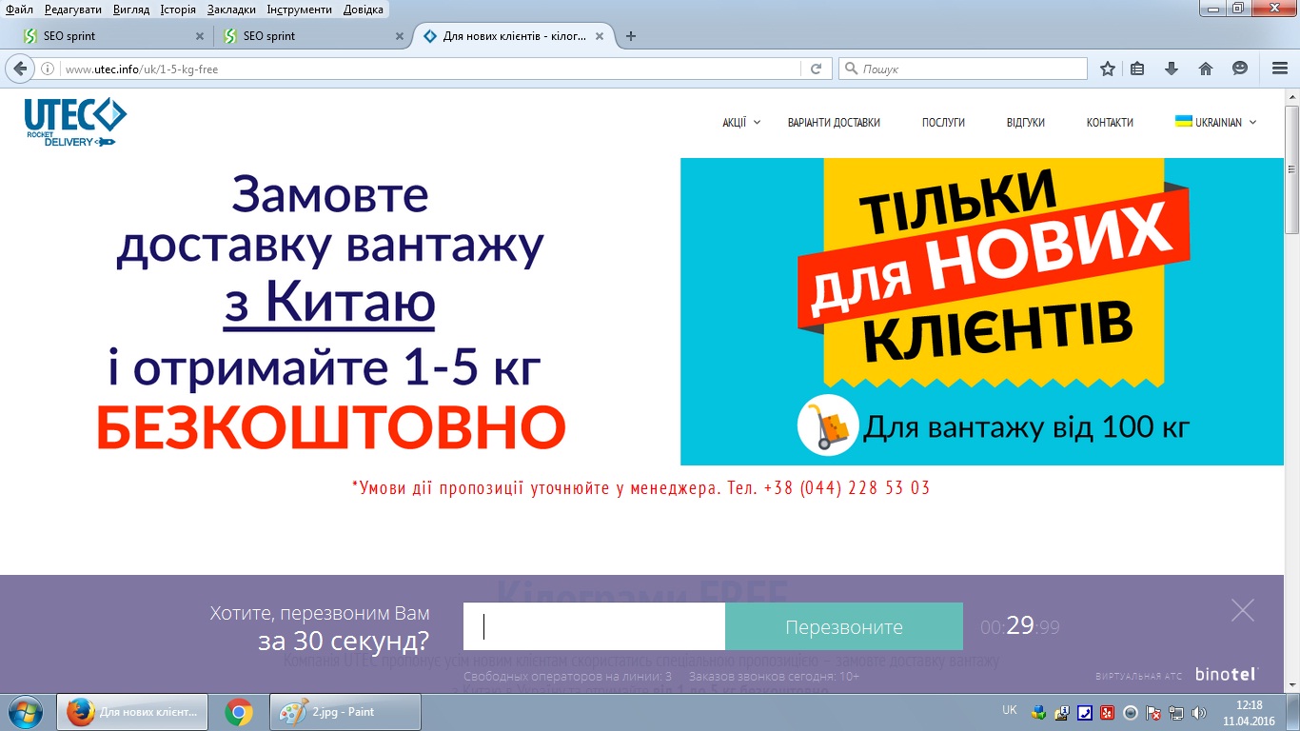
Task: Dismiss the callback banner with X
Action: tap(1243, 610)
